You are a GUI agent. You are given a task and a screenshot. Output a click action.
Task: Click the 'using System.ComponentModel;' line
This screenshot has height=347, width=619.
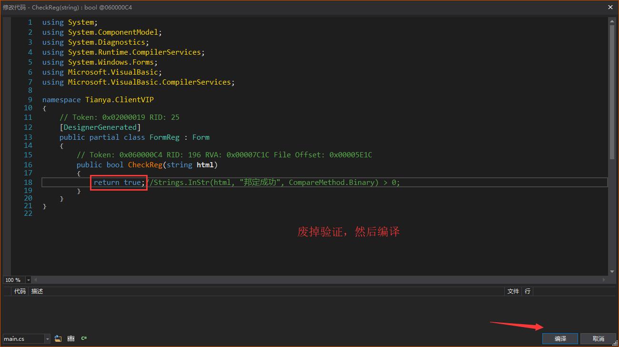click(102, 32)
